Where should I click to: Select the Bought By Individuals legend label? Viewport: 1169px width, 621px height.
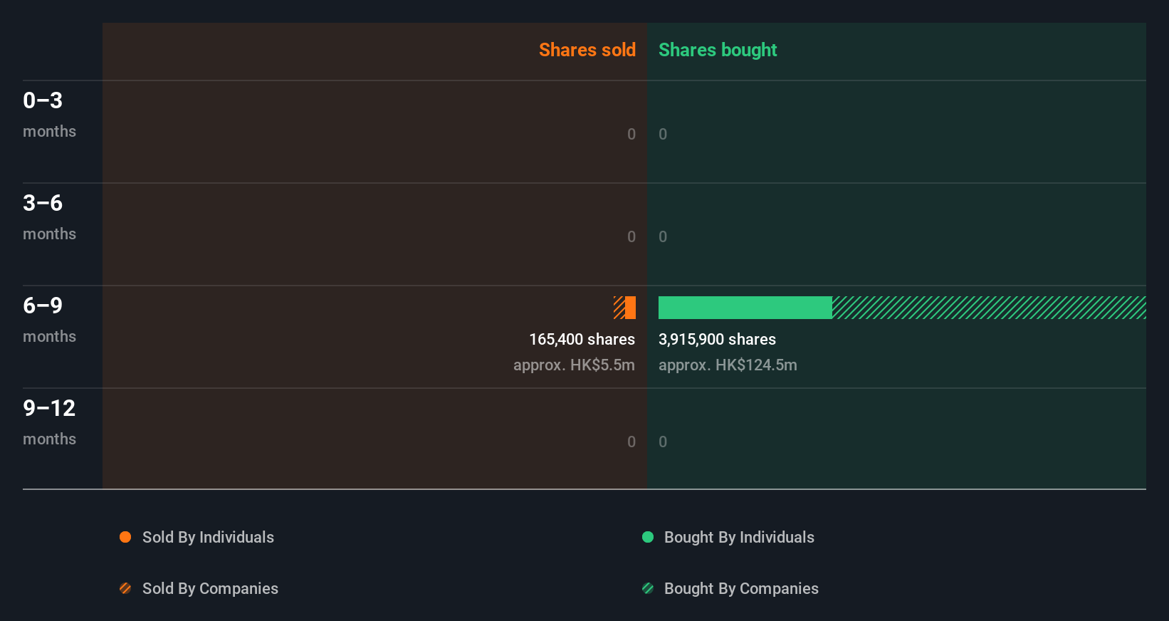(x=739, y=537)
